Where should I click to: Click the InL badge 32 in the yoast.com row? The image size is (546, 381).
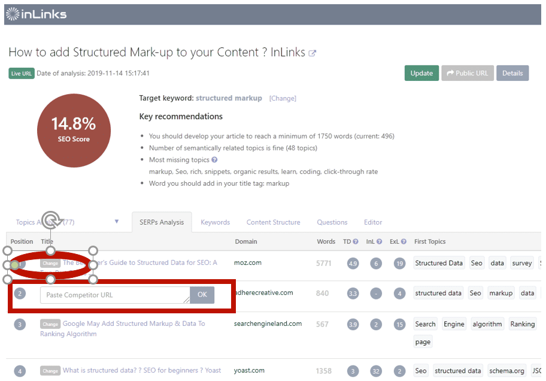click(376, 371)
